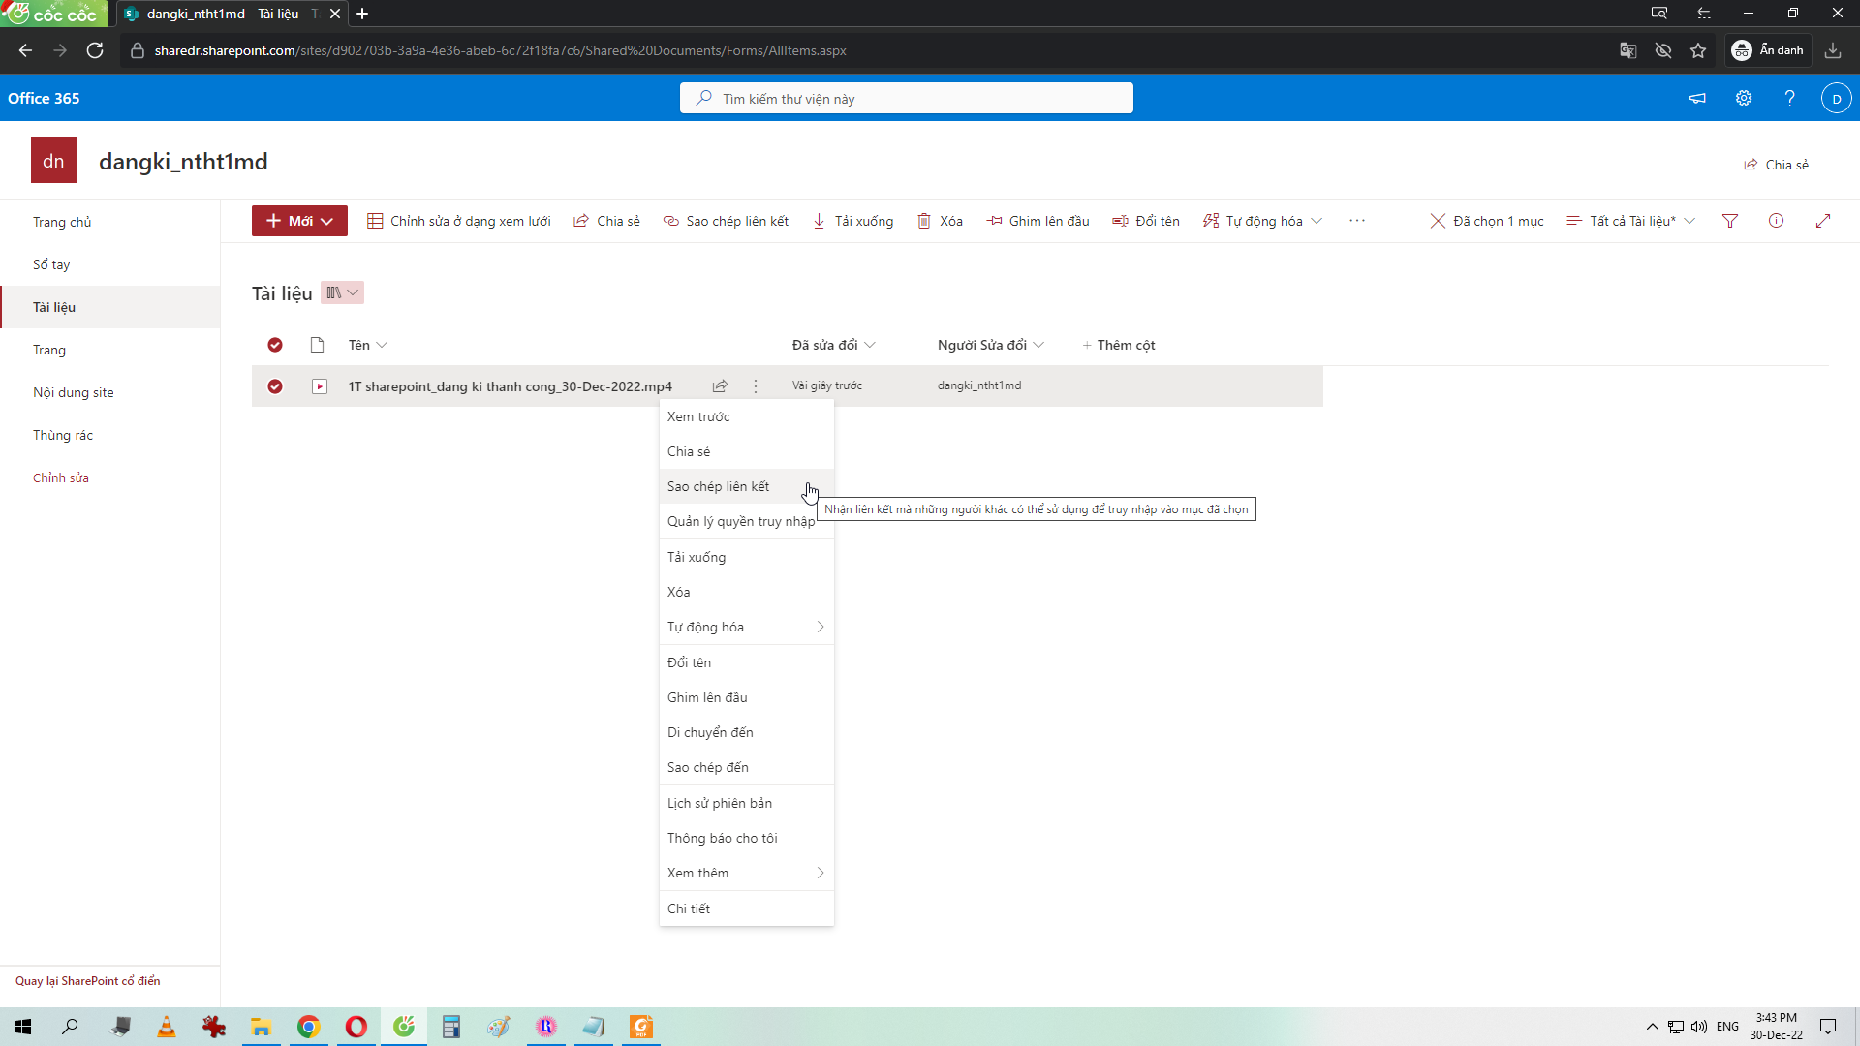
Task: Choose Chia sẻ in context menu
Action: [746, 451]
